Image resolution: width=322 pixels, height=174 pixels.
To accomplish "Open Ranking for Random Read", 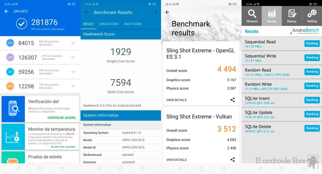I will tap(312, 72).
